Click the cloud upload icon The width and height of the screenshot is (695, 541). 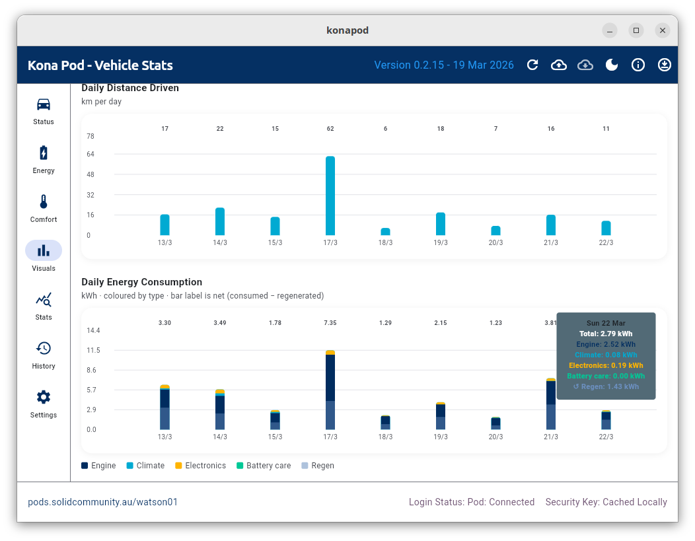[x=559, y=65]
